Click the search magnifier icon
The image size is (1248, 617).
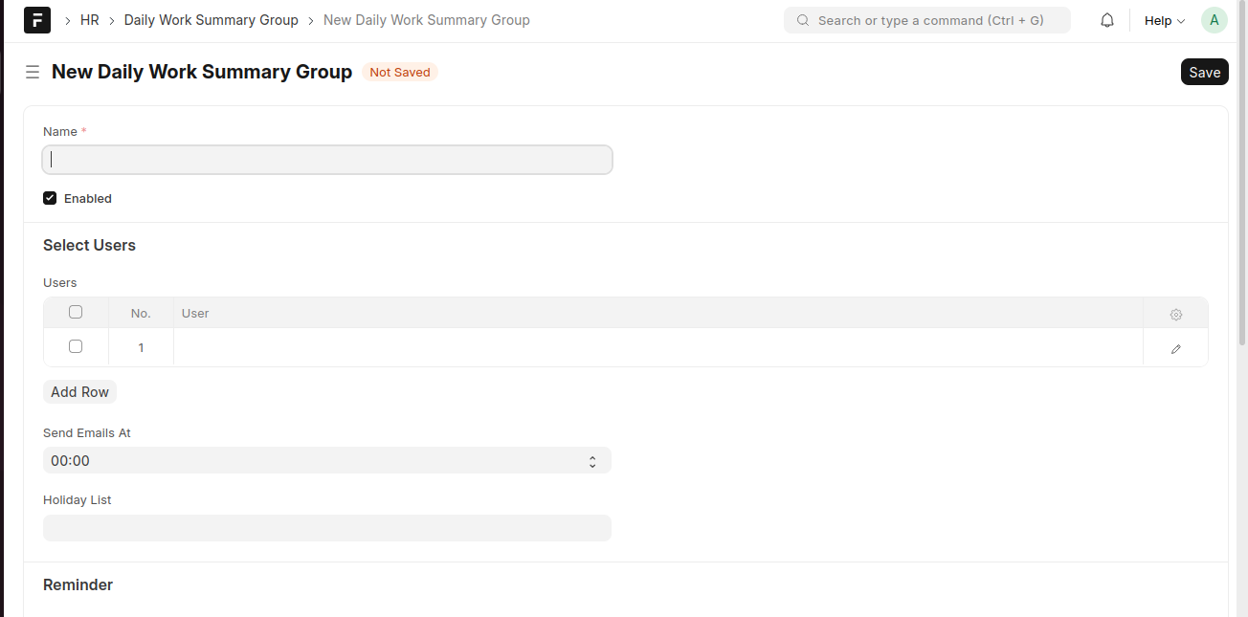803,20
